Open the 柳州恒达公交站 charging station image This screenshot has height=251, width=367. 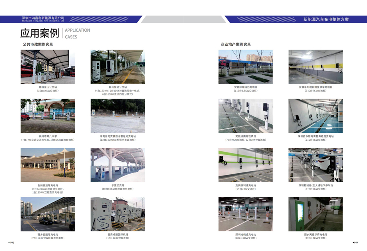click(118, 67)
